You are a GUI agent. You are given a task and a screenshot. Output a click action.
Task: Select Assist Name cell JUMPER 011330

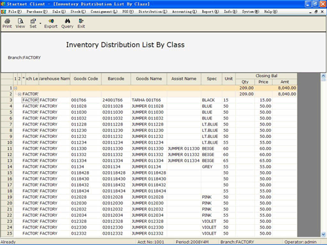(x=184, y=149)
